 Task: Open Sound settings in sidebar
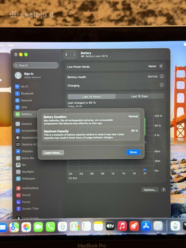tap(23, 195)
